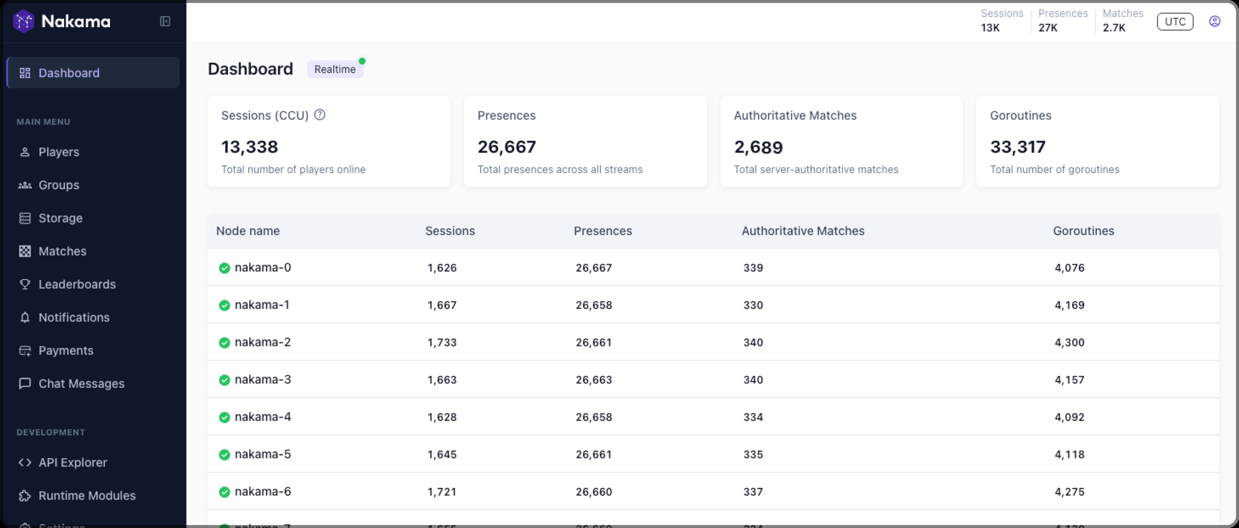Screen dimensions: 1239x528
Task: Click the Goroutines column header in table
Action: click(x=1084, y=231)
